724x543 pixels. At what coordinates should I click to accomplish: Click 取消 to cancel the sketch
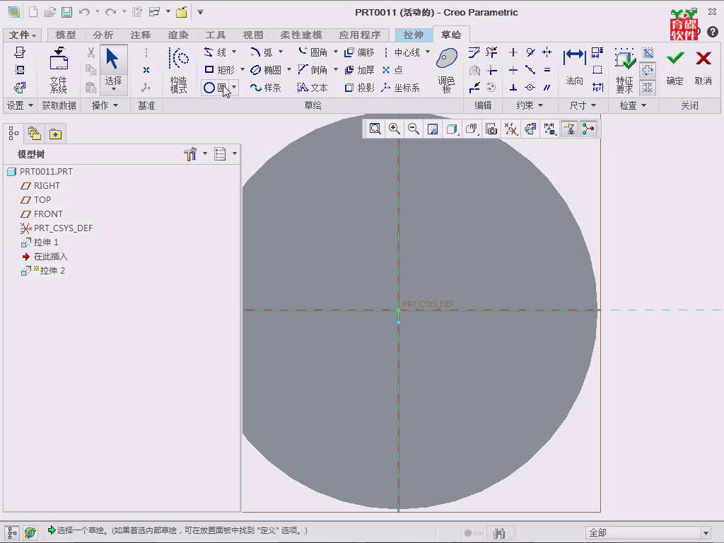coord(703,68)
